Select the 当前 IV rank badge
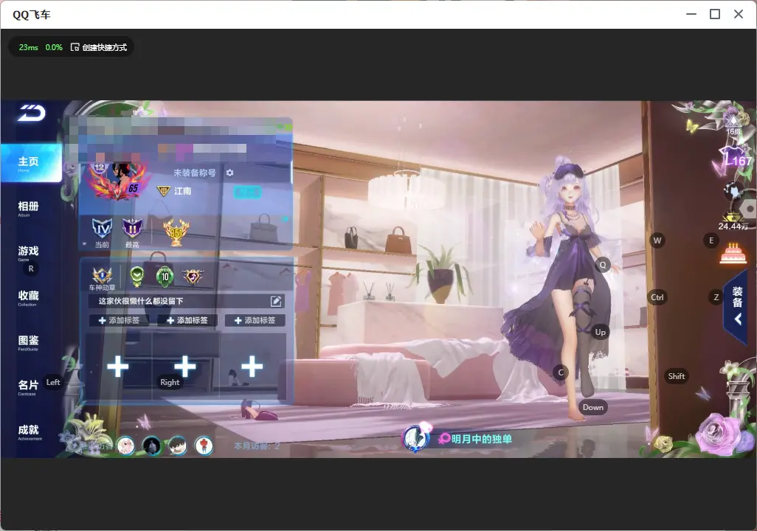Image resolution: width=757 pixels, height=531 pixels. point(102,232)
